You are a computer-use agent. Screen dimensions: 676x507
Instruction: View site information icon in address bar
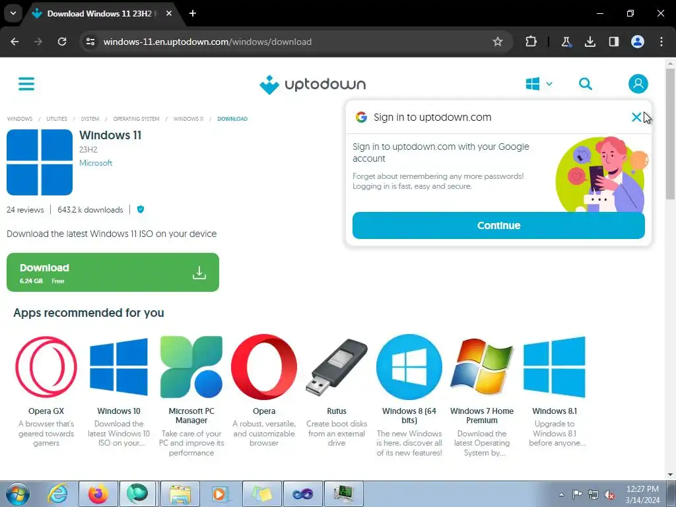pos(90,42)
